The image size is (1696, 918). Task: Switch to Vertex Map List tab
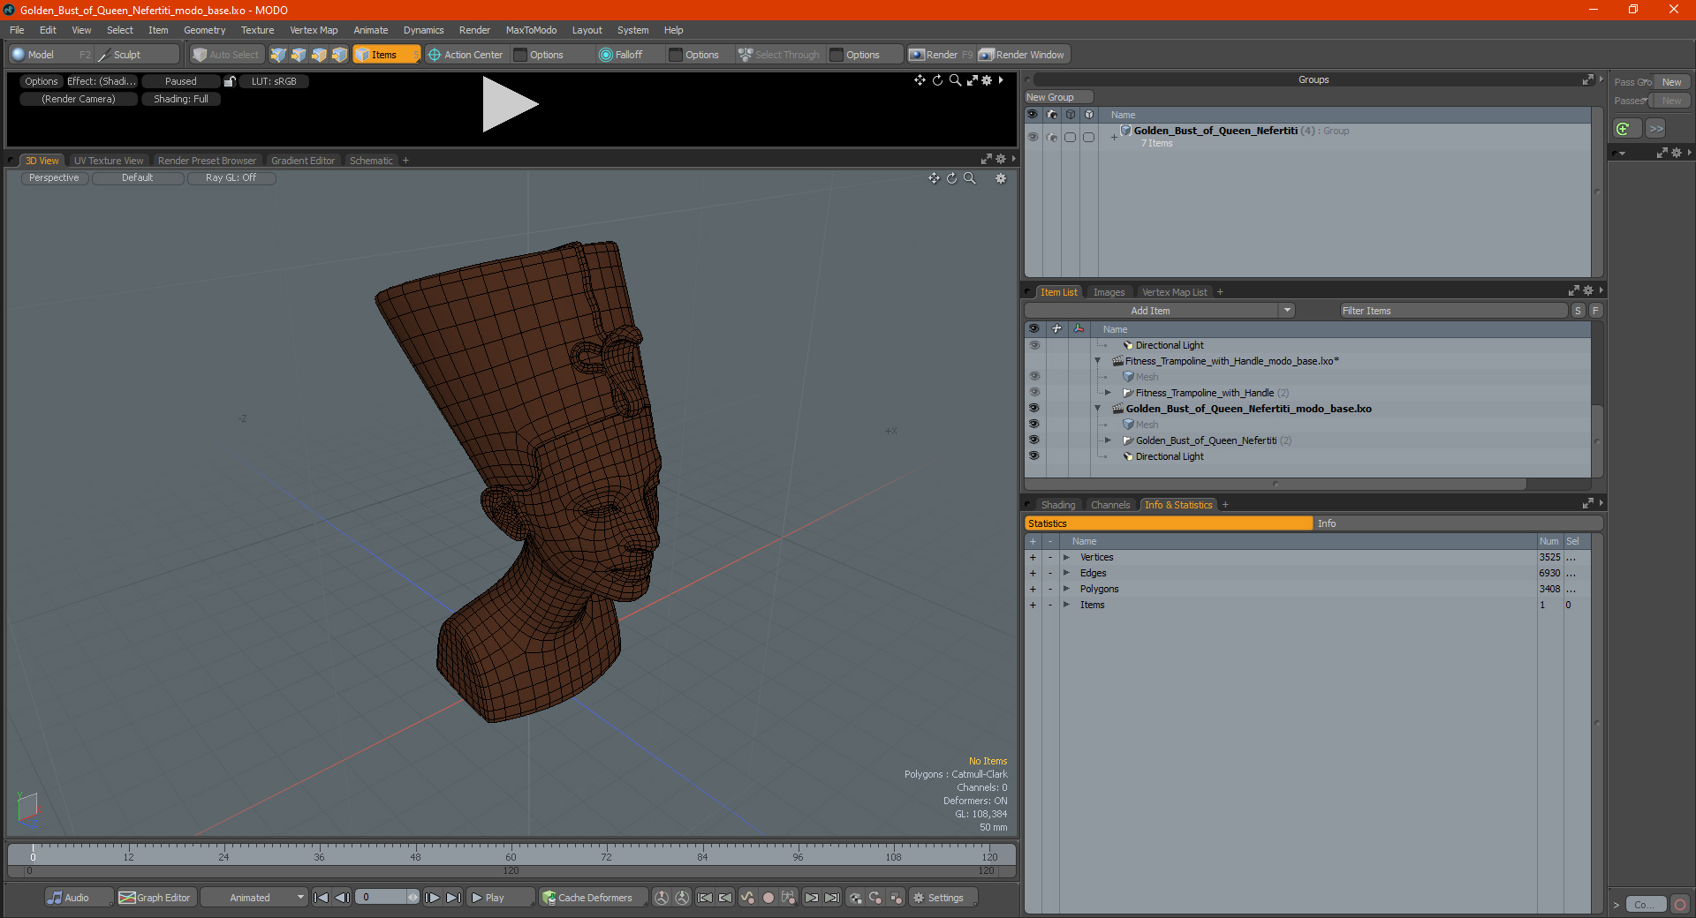(1174, 292)
